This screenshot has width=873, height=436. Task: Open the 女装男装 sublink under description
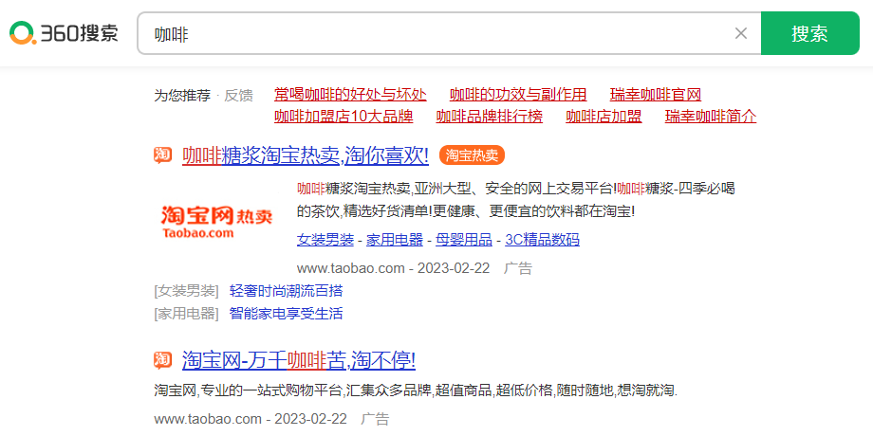pos(325,240)
